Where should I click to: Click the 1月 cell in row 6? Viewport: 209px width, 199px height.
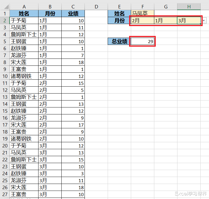[50, 48]
